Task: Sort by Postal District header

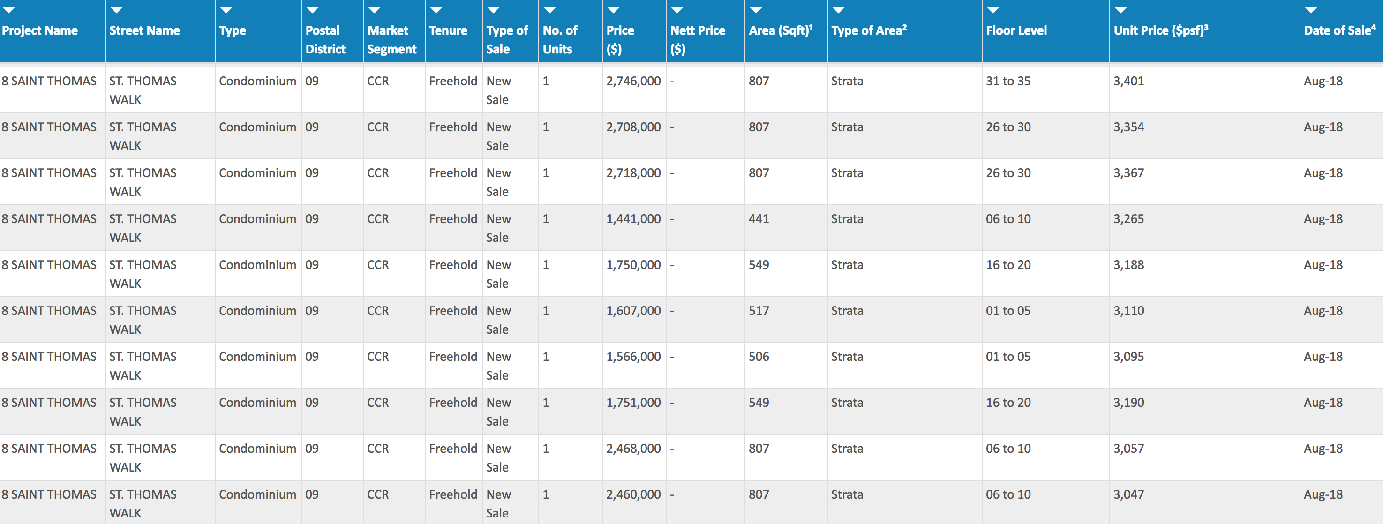Action: pyautogui.click(x=325, y=40)
